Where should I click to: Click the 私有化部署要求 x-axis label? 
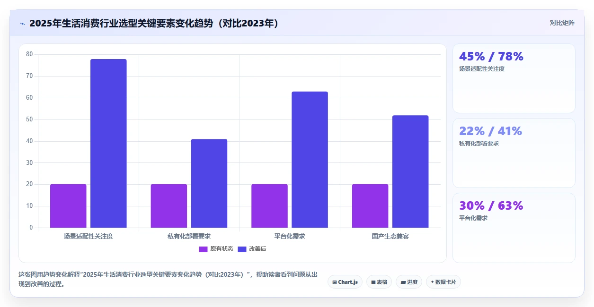tap(189, 236)
